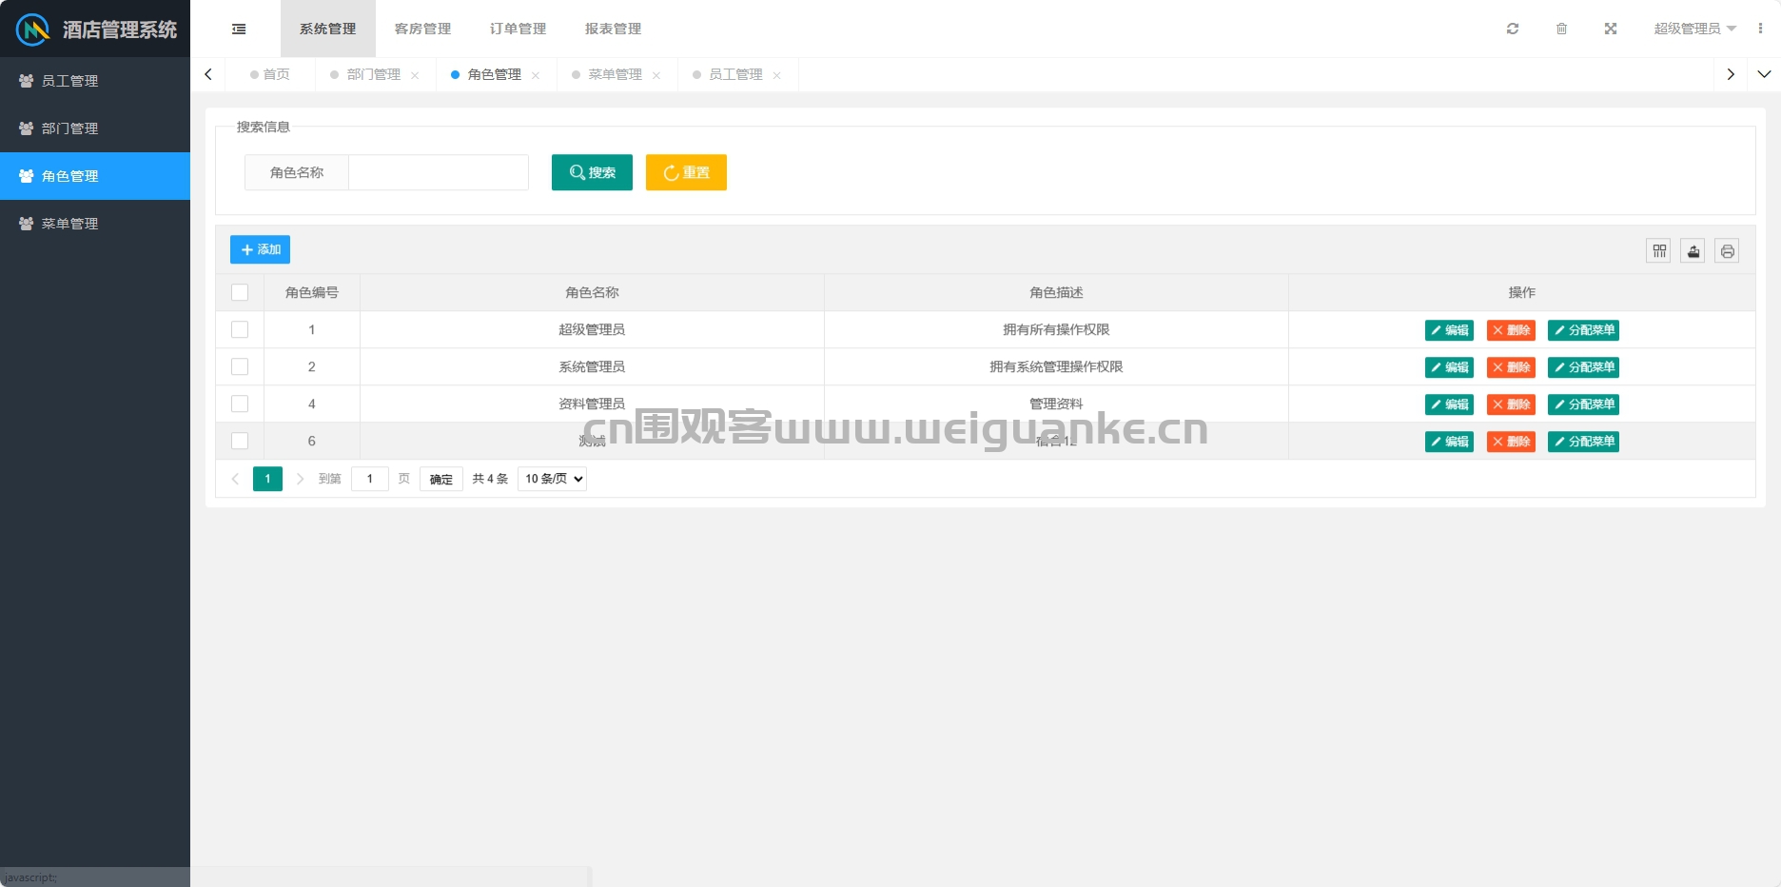Screen dimensions: 1781x887
Task: Click the hotel management system logo icon
Action: [32, 30]
